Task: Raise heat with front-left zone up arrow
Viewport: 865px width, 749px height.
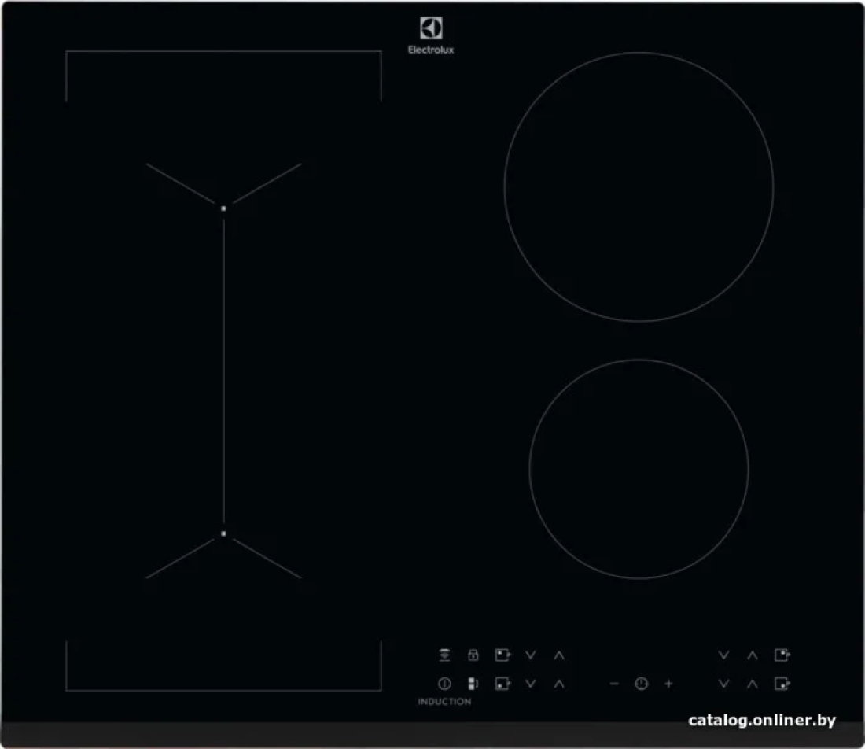Action: [x=559, y=684]
